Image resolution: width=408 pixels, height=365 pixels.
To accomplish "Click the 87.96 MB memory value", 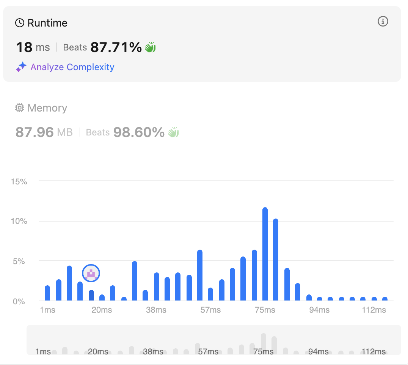I will click(44, 132).
